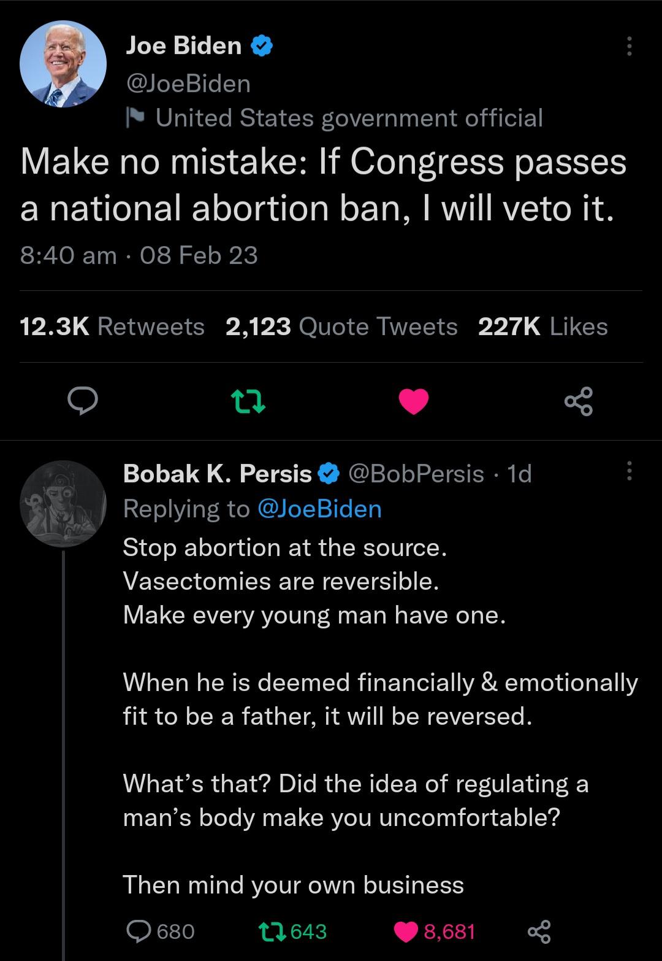Open more options on Bobak's reply
662x961 pixels.
(x=628, y=472)
